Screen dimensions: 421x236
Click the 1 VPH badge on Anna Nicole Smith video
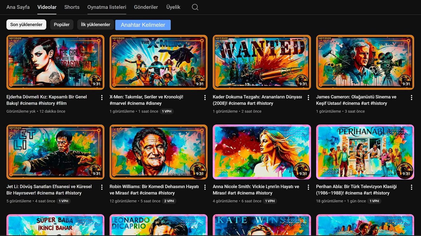click(270, 201)
